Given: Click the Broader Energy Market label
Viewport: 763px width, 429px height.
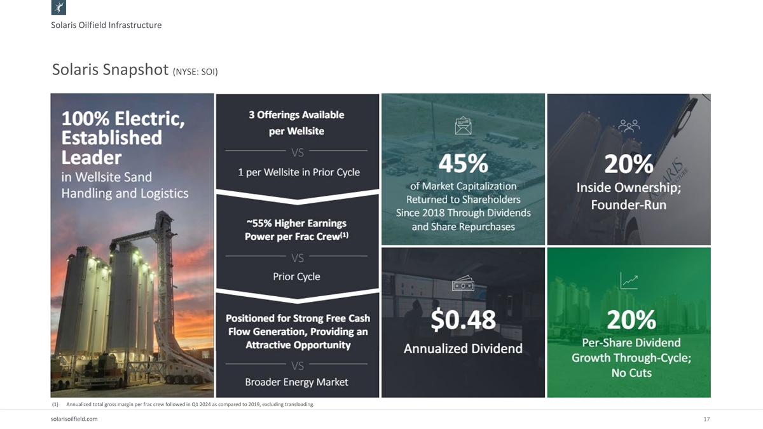Looking at the screenshot, I should pyautogui.click(x=296, y=382).
